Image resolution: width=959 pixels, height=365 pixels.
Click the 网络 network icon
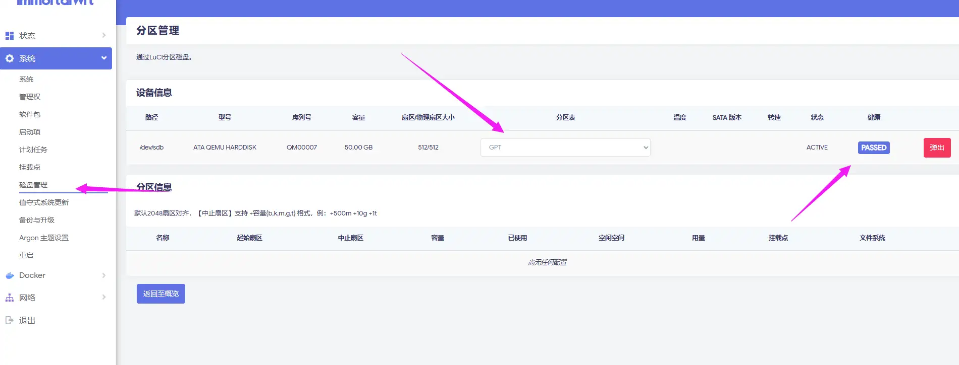pyautogui.click(x=10, y=298)
